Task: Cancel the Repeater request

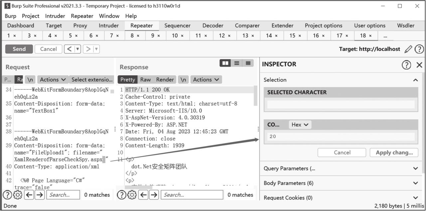Action: click(49, 49)
